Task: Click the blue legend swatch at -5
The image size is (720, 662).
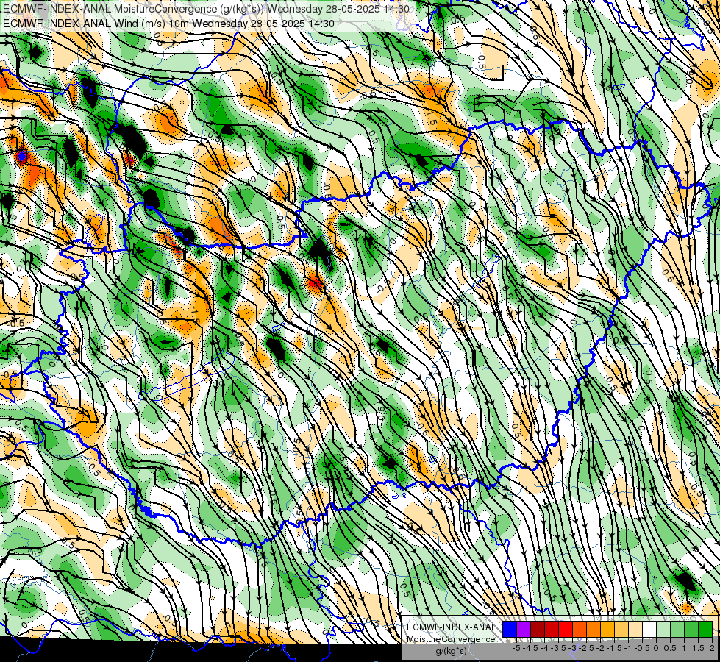Action: point(510,630)
